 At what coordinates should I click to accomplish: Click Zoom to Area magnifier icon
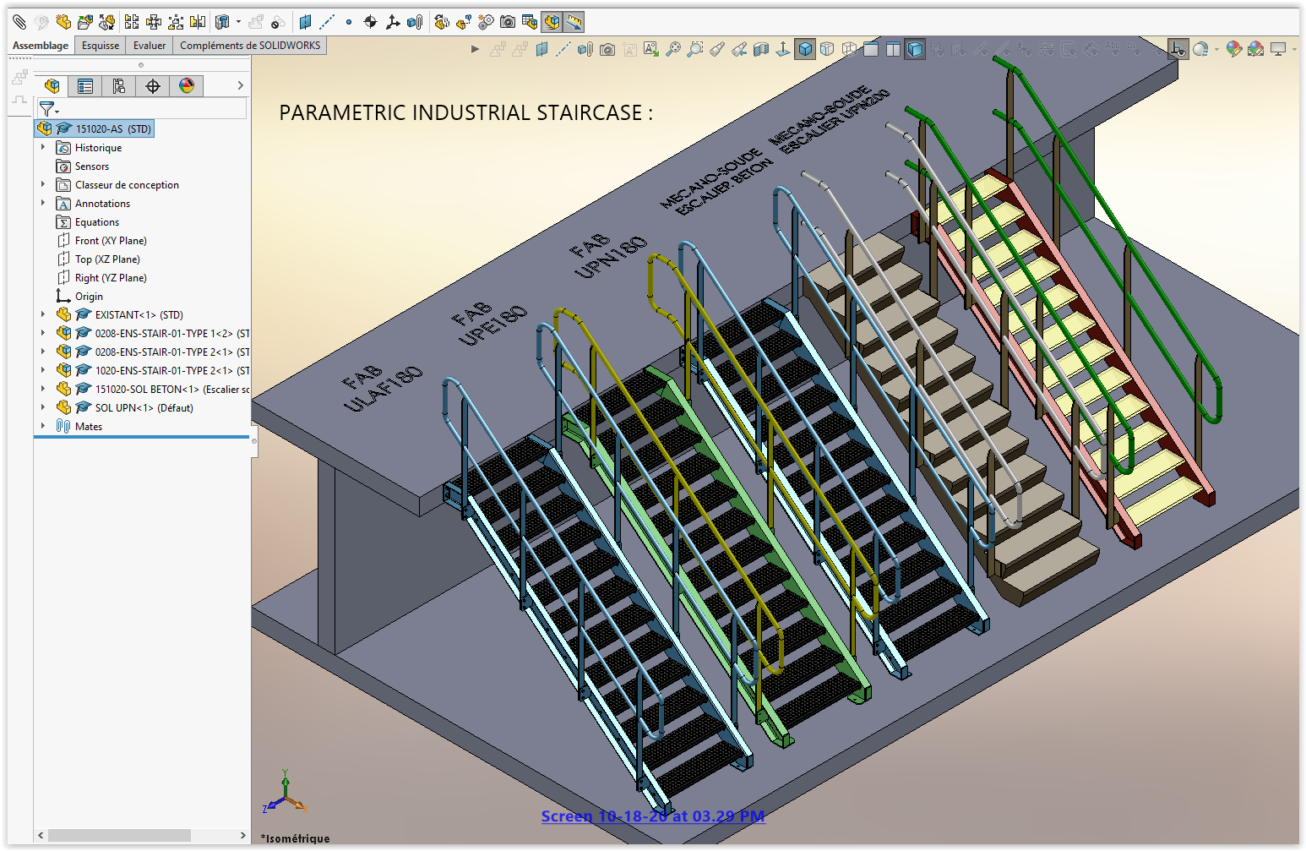tap(695, 49)
